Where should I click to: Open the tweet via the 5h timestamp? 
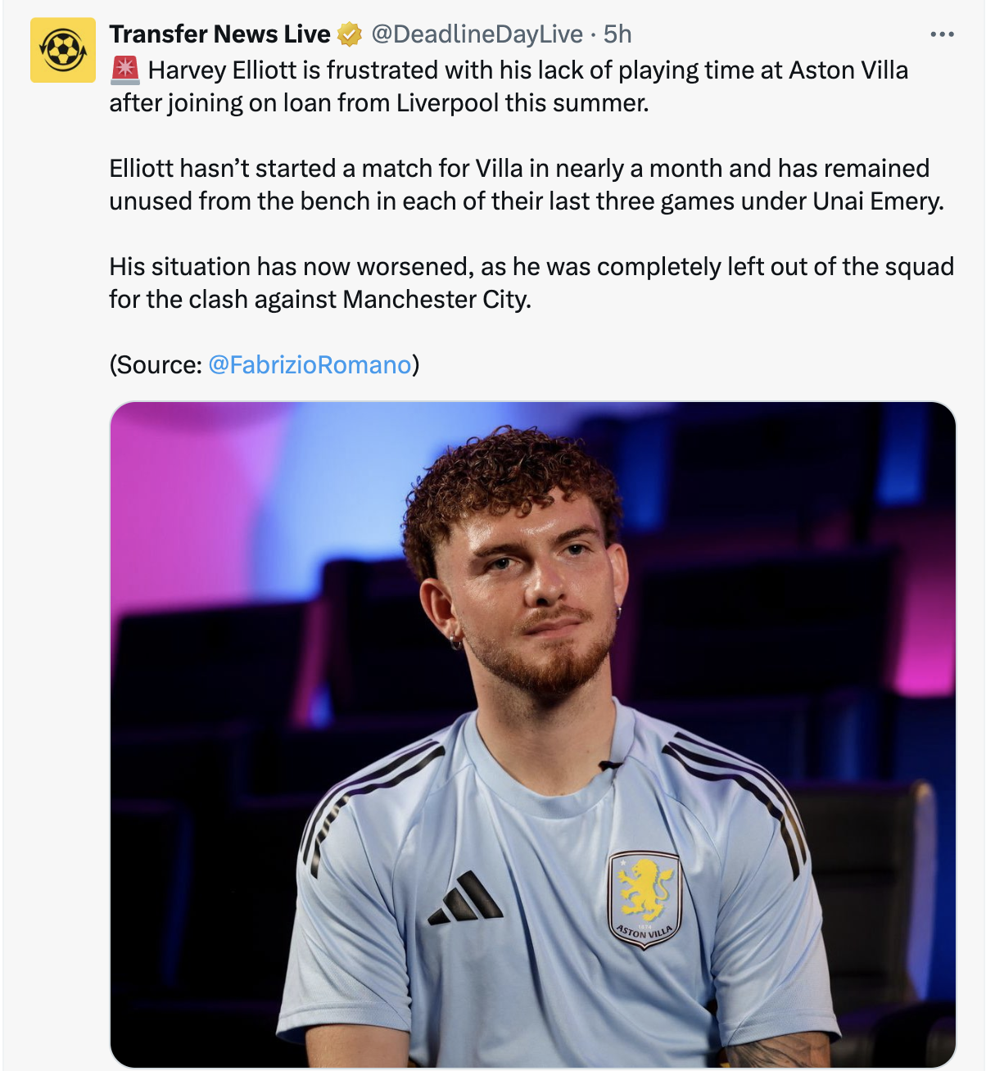(617, 34)
